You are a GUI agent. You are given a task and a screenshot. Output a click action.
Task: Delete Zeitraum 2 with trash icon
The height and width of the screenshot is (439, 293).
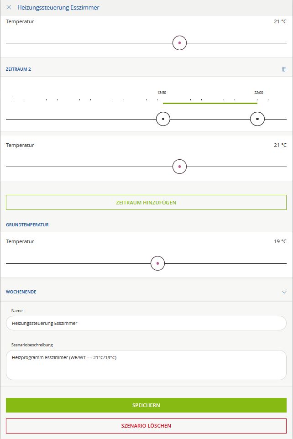click(284, 69)
